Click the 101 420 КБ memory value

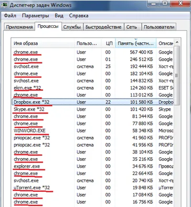point(142,109)
